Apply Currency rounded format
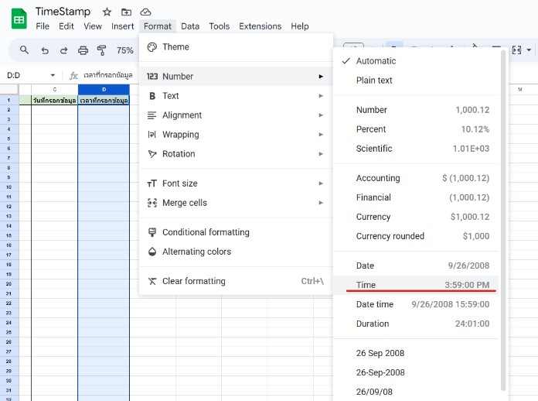Image resolution: width=538 pixels, height=401 pixels. coord(416,236)
